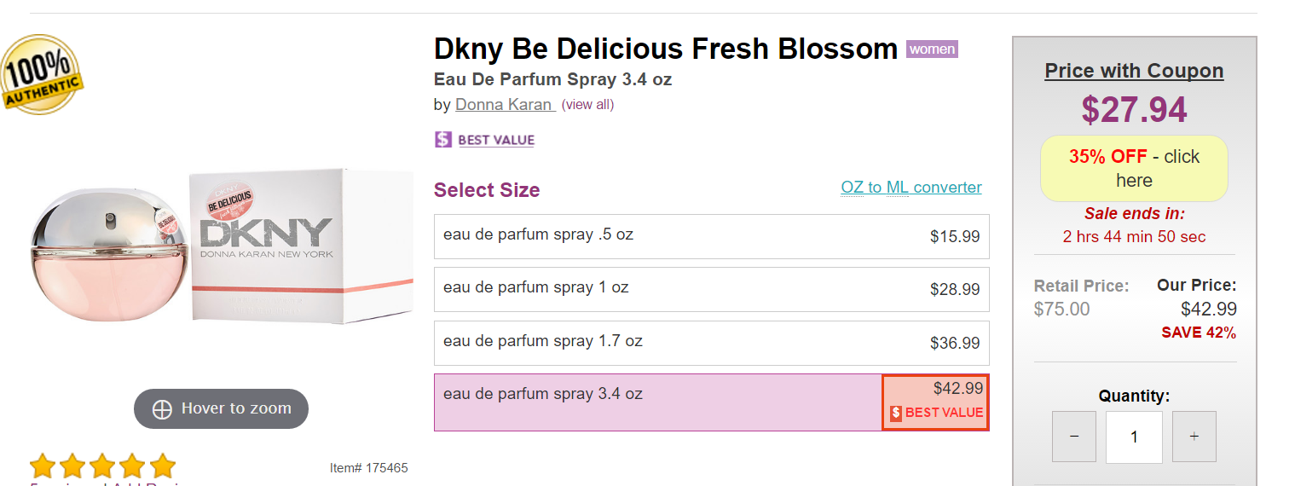Image resolution: width=1295 pixels, height=486 pixels.
Task: Click the 100% Authentic gold badge
Action: coord(41,74)
